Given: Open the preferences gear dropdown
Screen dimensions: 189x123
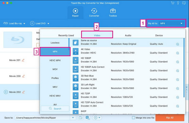Looking at the screenshot, I should coord(97,118).
